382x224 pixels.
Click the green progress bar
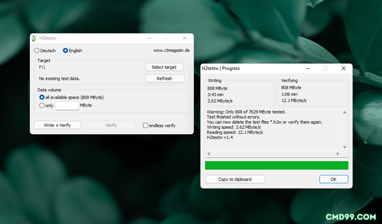click(276, 165)
